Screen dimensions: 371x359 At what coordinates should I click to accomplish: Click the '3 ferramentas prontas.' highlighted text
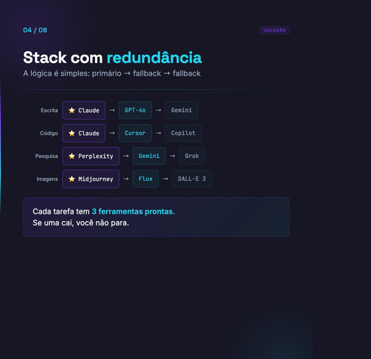tap(134, 211)
